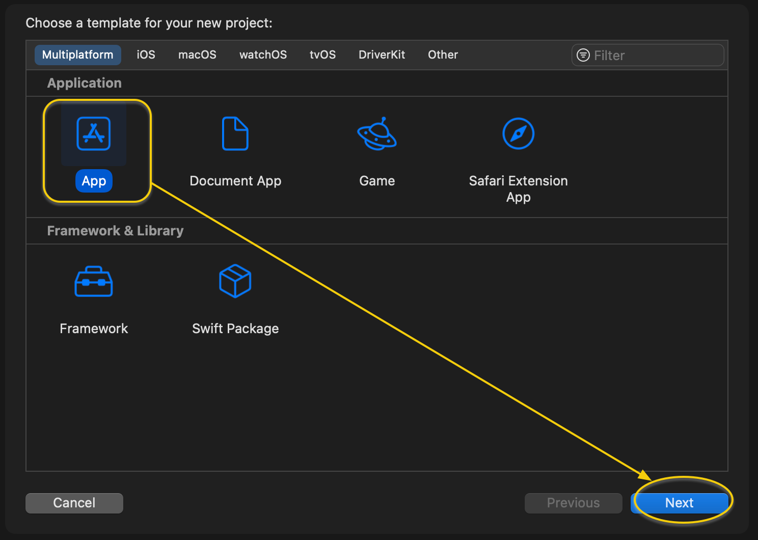Viewport: 758px width, 540px height.
Task: Focus the Filter text field
Action: pos(647,55)
